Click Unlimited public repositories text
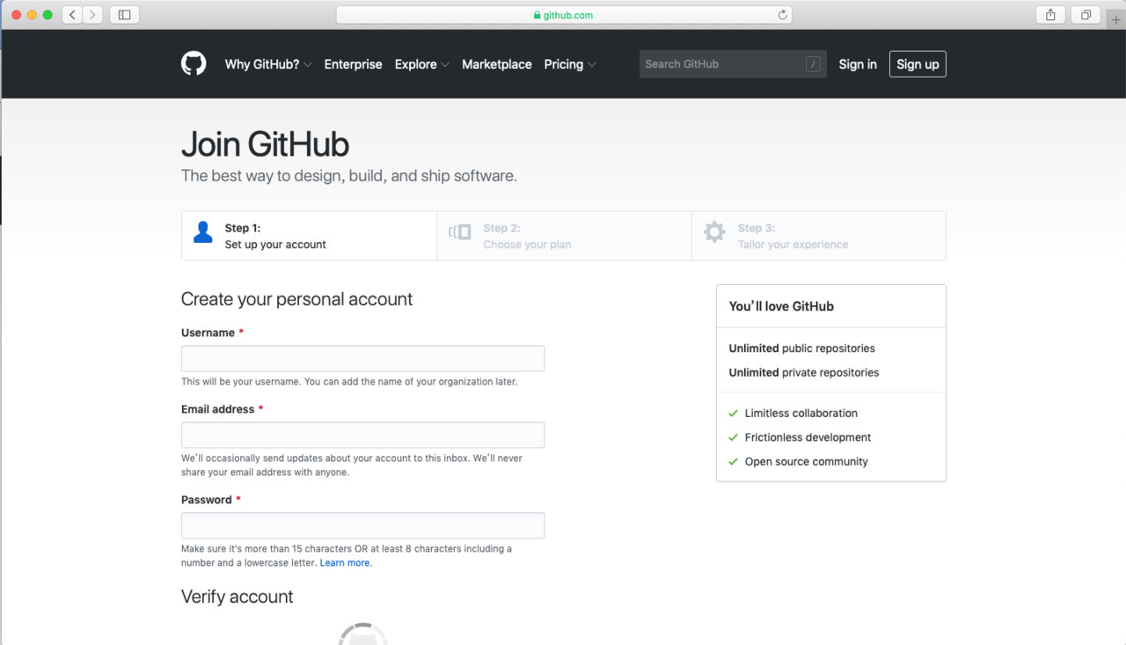Viewport: 1126px width, 645px height. (802, 348)
